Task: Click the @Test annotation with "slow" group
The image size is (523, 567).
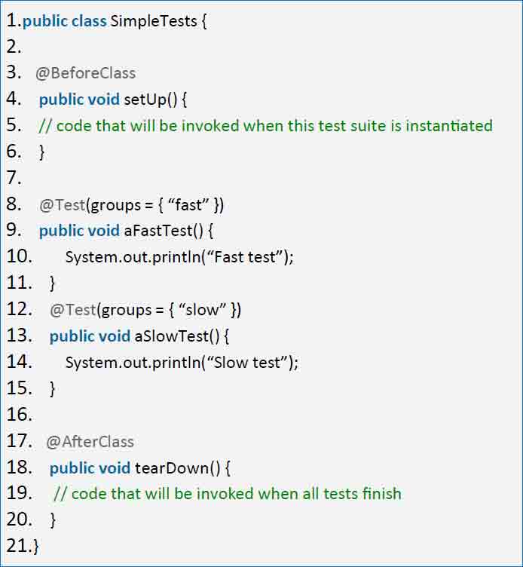Action: tap(145, 310)
